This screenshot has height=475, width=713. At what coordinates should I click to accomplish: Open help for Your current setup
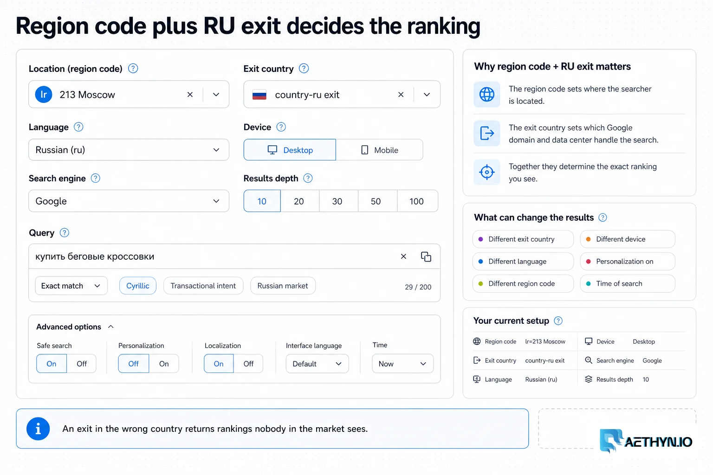[x=558, y=321]
